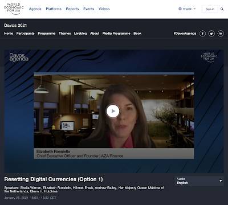Open the Facebook share icon
The image size is (228, 205).
click(202, 34)
